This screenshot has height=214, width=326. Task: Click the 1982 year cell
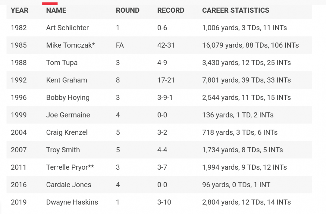(19, 28)
